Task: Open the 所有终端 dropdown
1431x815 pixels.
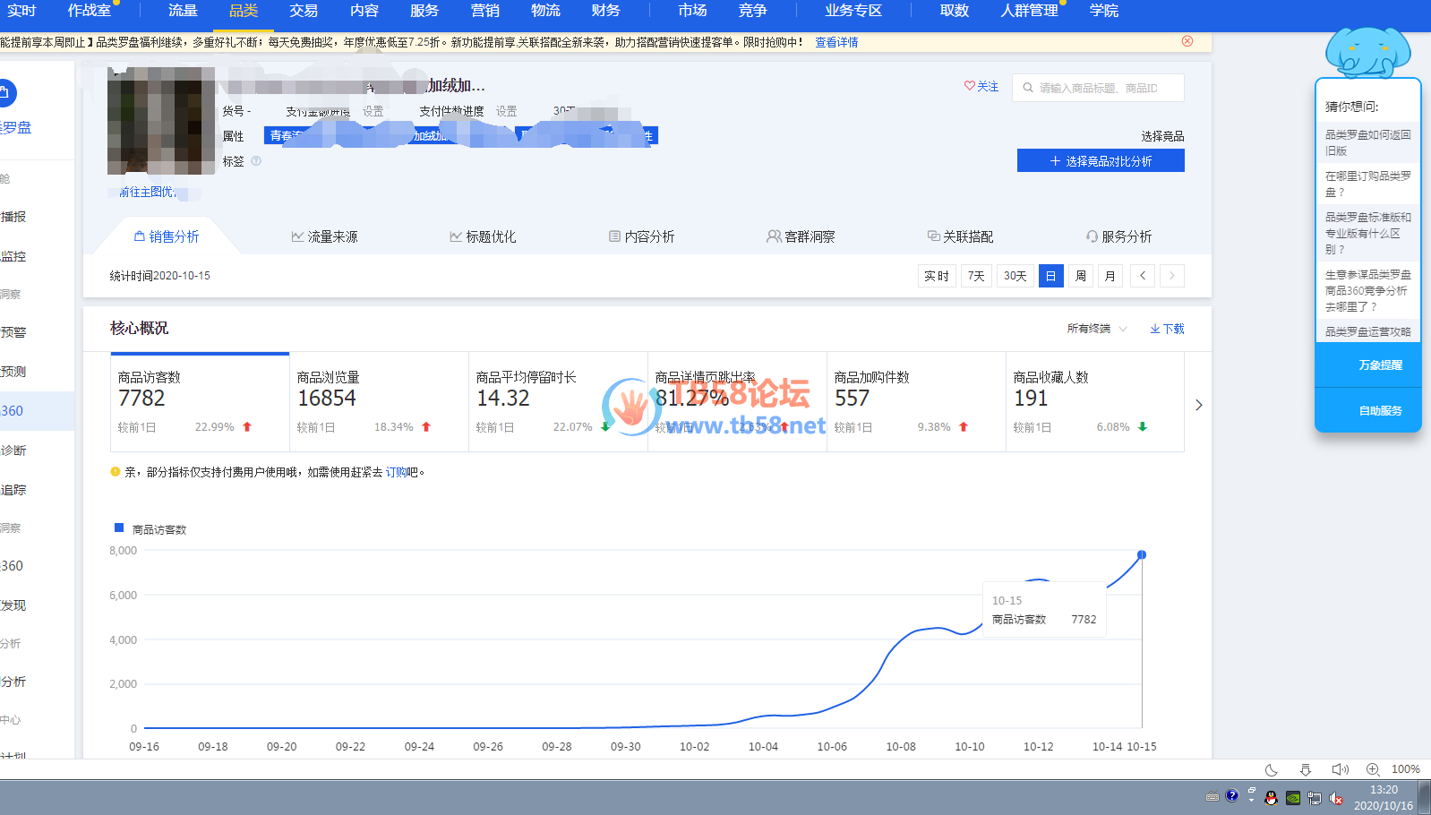Action: (1096, 329)
